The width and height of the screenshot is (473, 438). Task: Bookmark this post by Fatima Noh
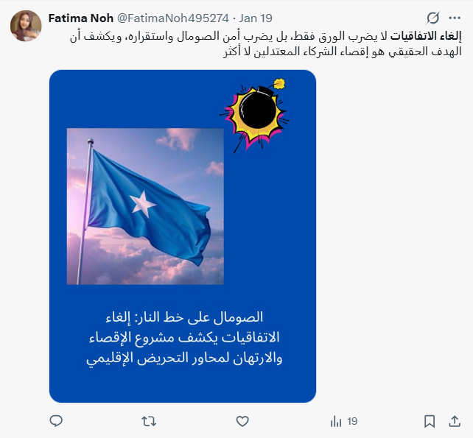pos(430,421)
